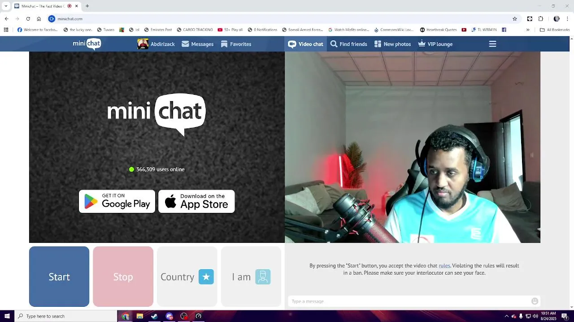Open Steam from the taskbar
574x322 pixels.
click(x=154, y=316)
